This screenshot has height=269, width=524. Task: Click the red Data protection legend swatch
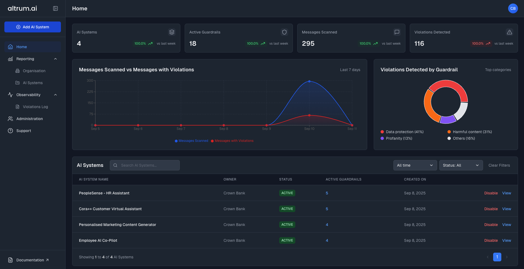click(382, 132)
